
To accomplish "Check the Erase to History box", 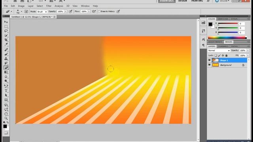I will click(99, 11).
